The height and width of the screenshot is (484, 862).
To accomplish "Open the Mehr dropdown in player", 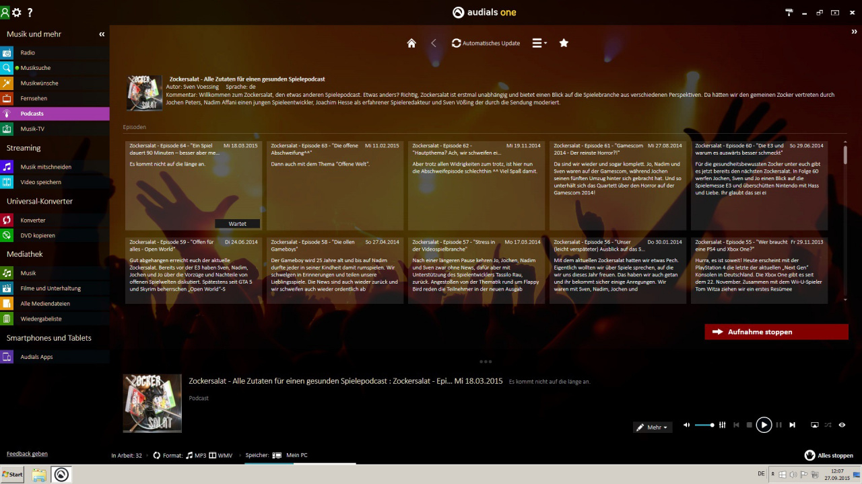I will click(653, 427).
